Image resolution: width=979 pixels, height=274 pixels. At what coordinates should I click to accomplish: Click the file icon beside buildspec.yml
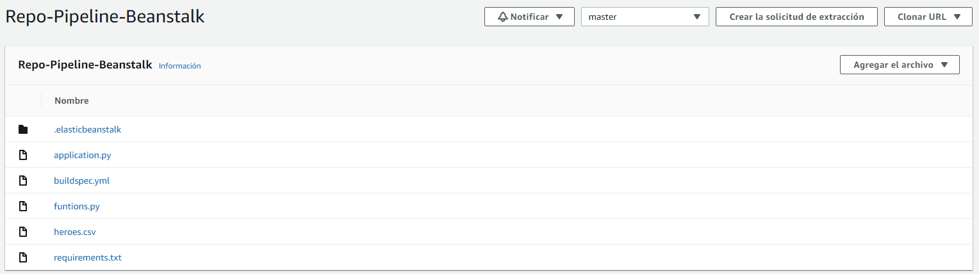pyautogui.click(x=23, y=181)
